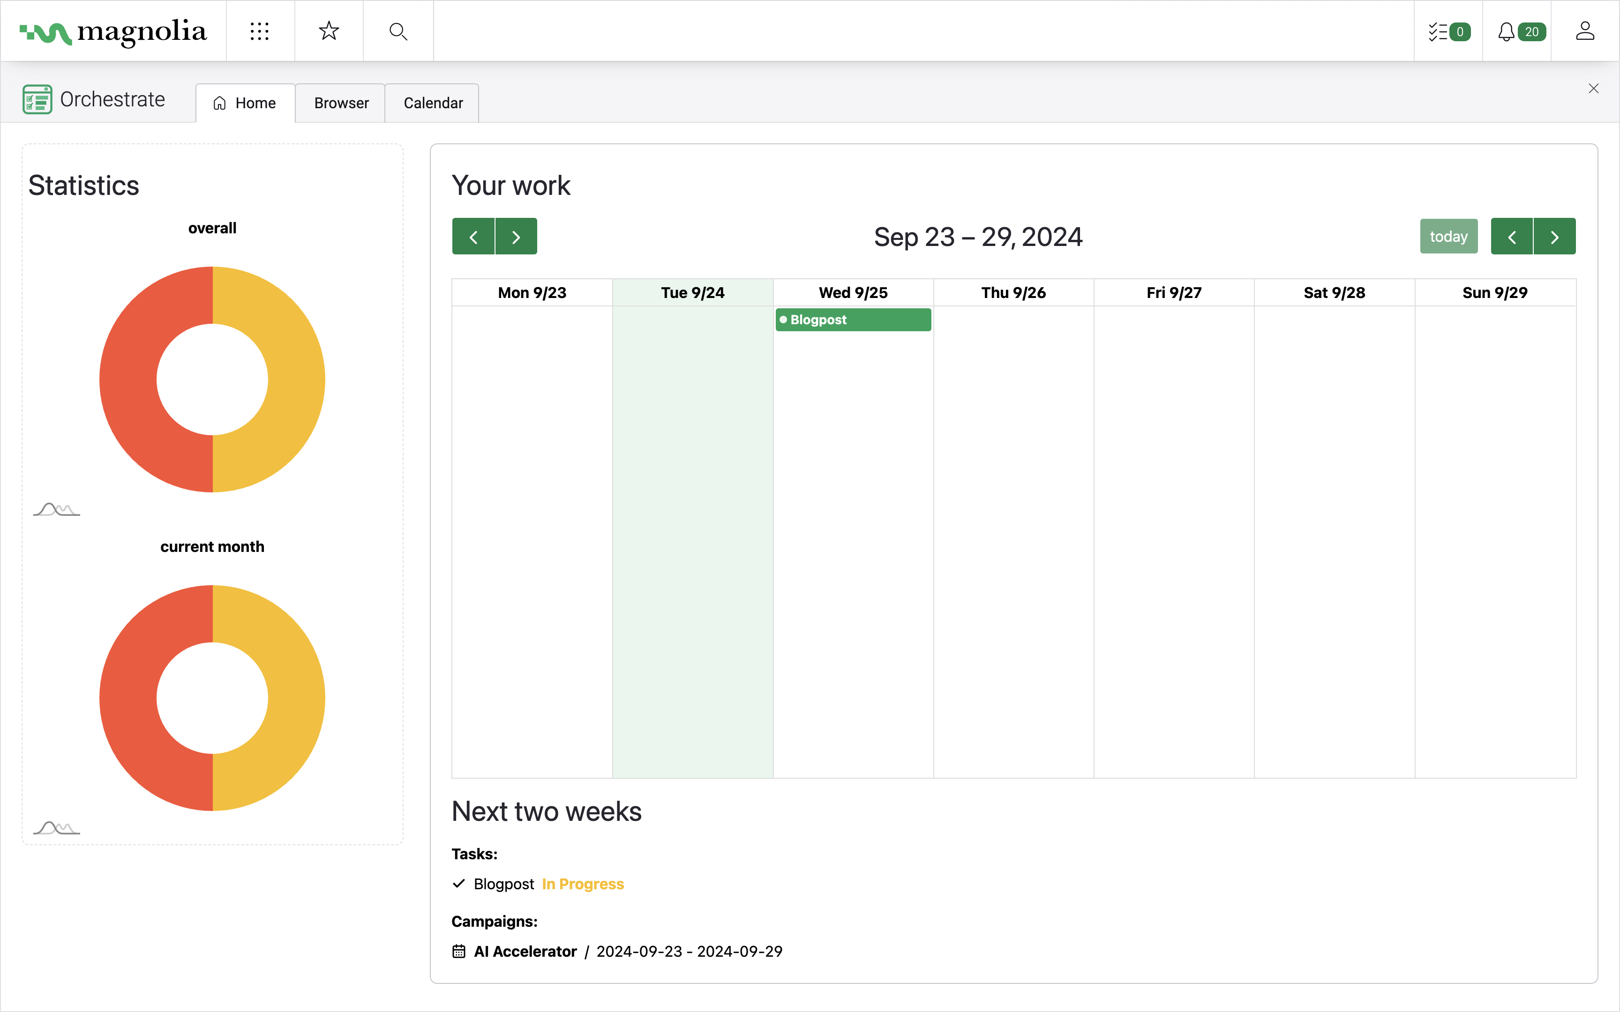
Task: Click the Orchestrate app icon
Action: click(37, 100)
